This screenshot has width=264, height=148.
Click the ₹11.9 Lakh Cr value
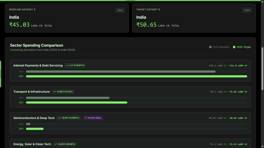click(238, 66)
